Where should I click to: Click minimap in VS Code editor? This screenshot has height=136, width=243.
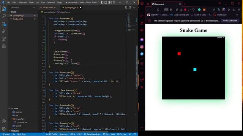[131, 22]
